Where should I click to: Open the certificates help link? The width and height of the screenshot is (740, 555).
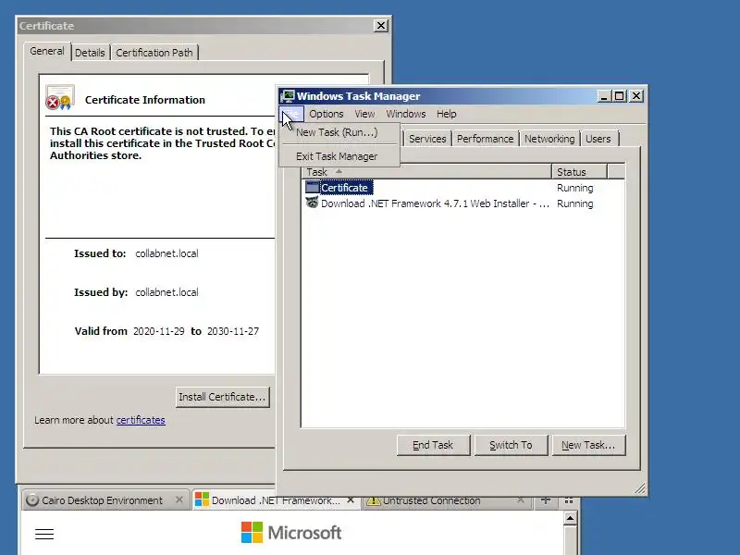pos(141,420)
